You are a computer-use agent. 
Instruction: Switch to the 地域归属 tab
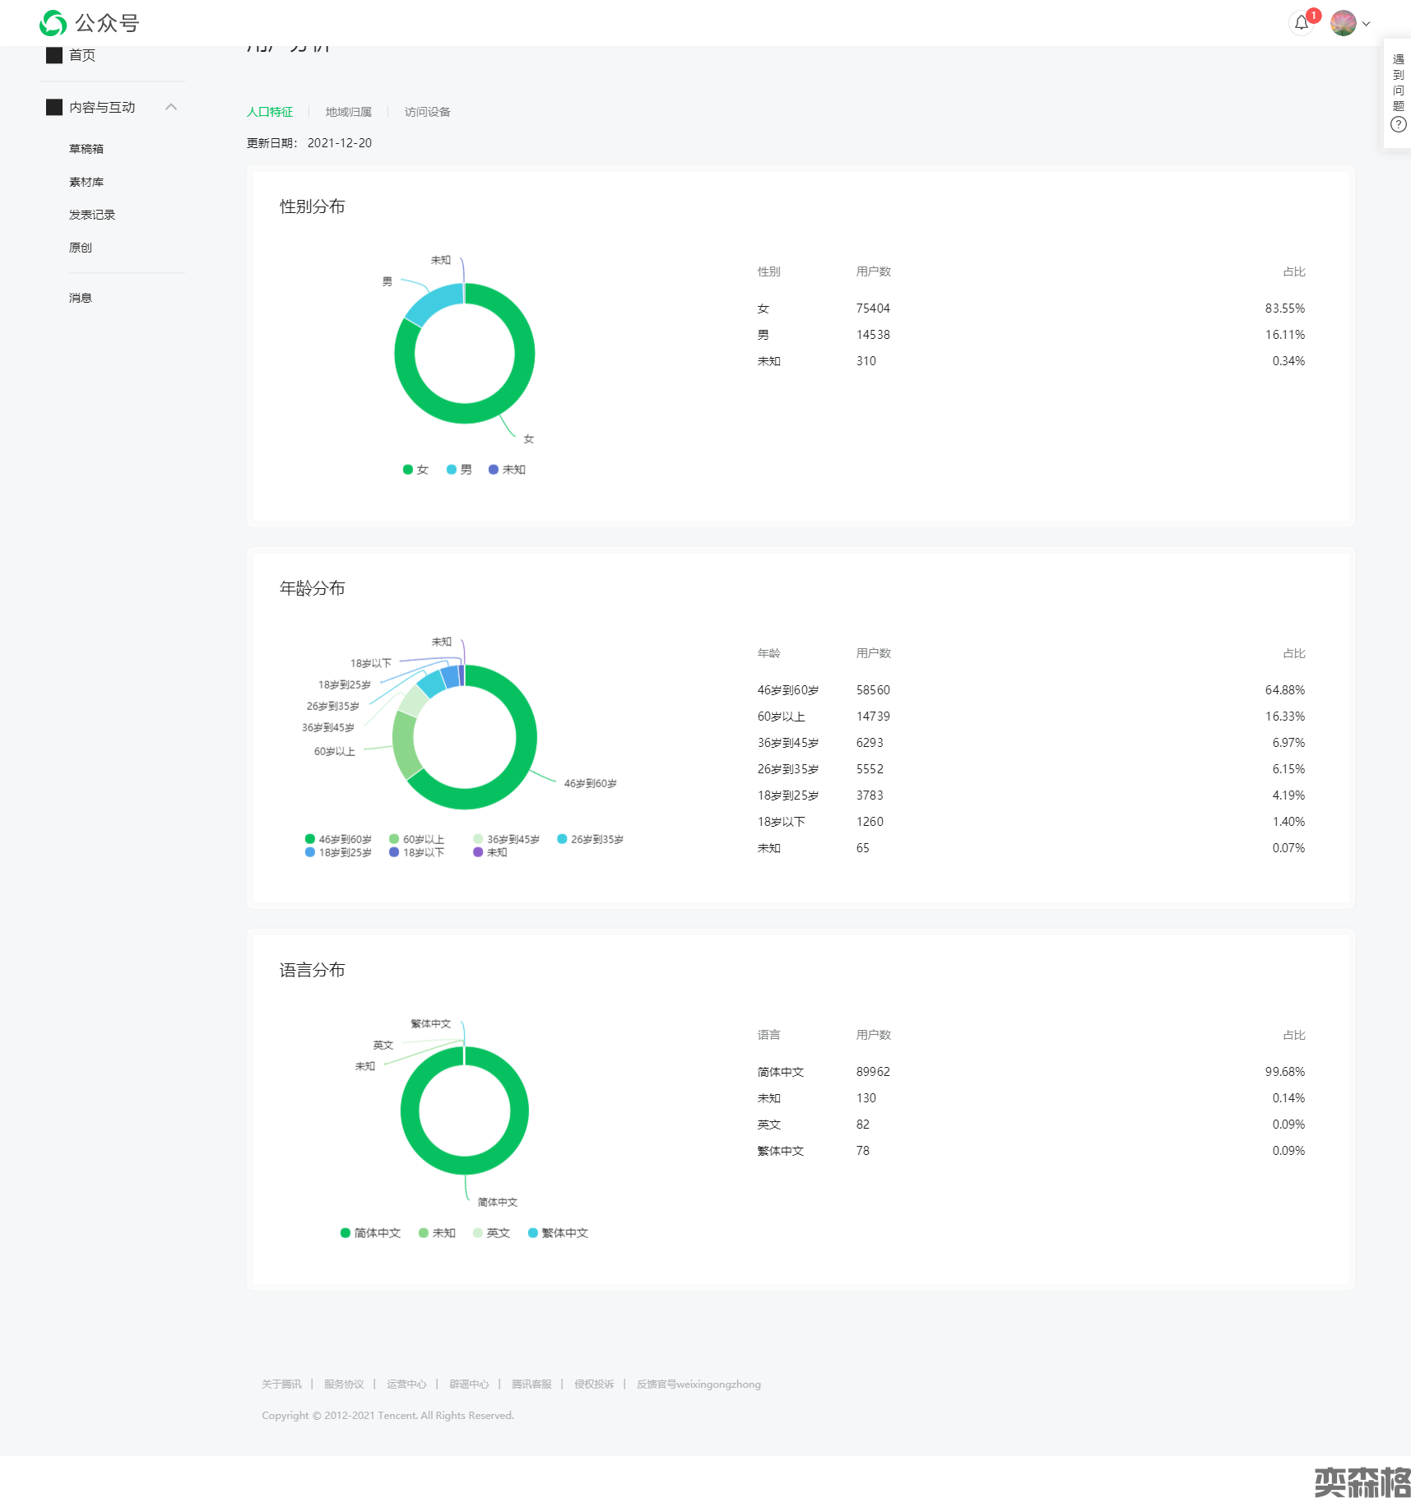pos(348,112)
